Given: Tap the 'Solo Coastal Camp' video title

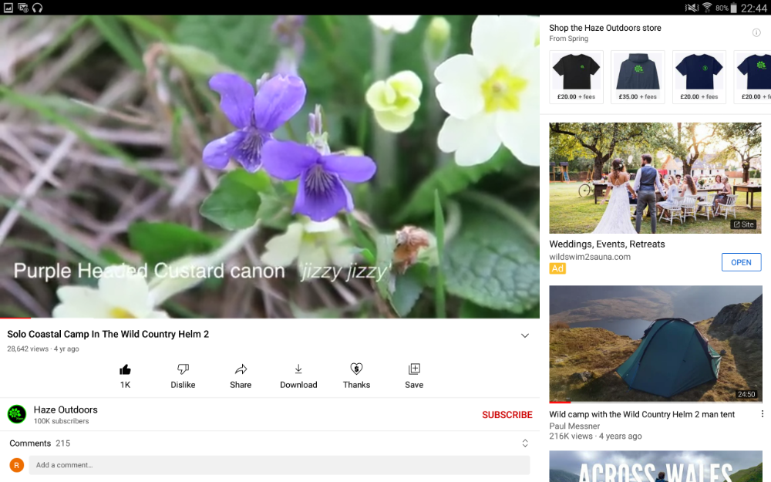Looking at the screenshot, I should click(x=108, y=334).
